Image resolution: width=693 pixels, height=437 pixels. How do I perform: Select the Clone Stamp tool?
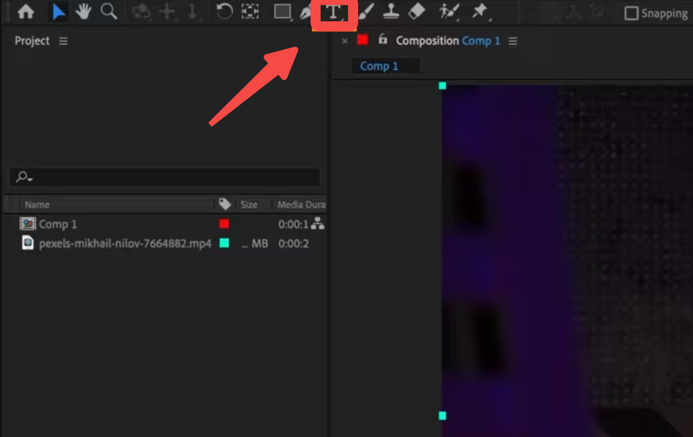point(392,13)
